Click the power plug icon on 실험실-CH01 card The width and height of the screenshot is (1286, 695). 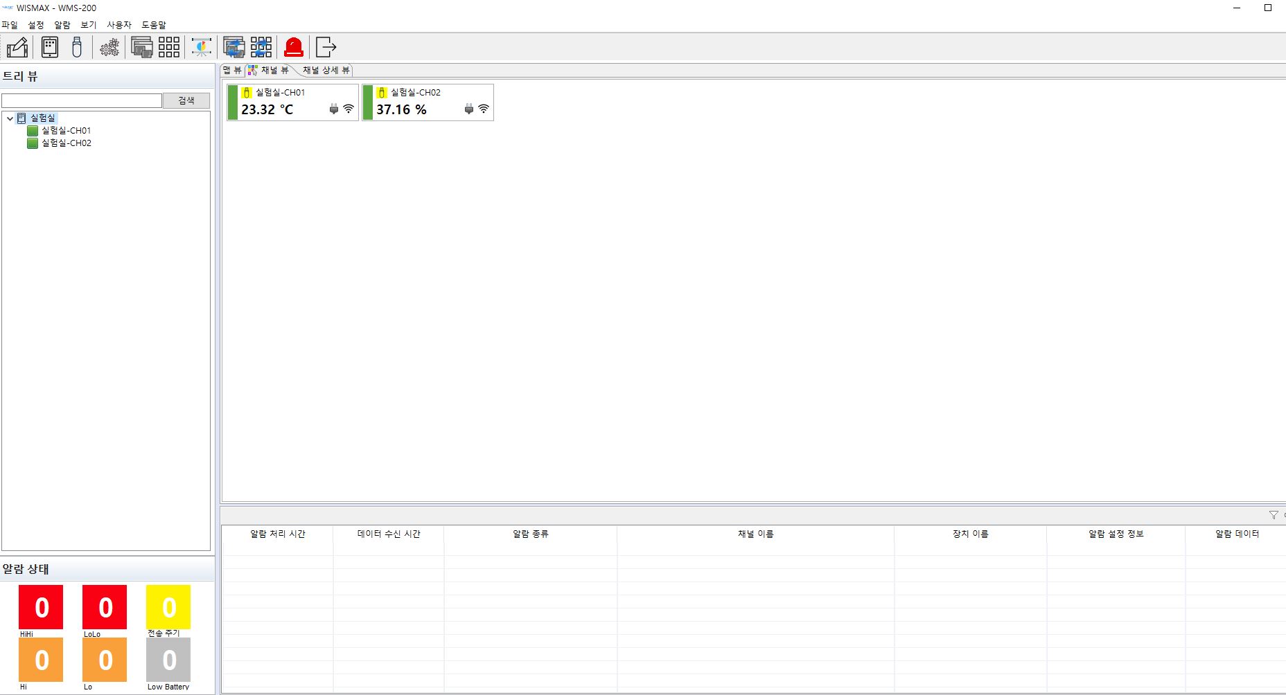[x=334, y=109]
